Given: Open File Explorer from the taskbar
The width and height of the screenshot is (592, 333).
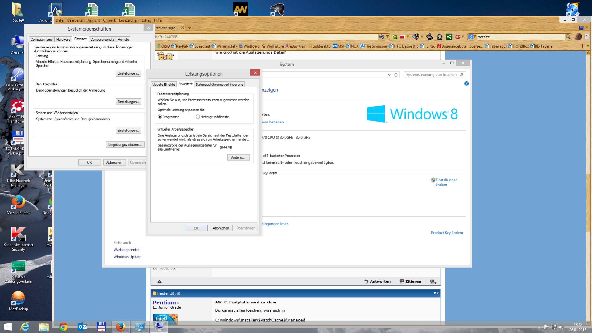Looking at the screenshot, I should (44, 327).
